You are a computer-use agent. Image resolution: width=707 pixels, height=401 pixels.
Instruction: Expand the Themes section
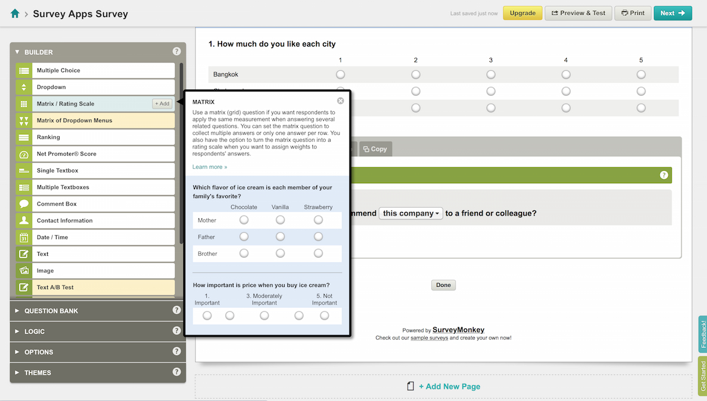tap(38, 373)
